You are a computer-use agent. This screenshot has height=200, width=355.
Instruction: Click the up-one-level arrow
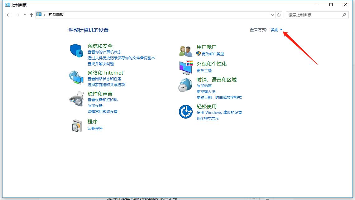(31, 15)
